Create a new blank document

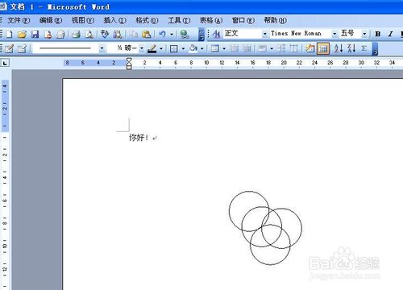point(10,34)
